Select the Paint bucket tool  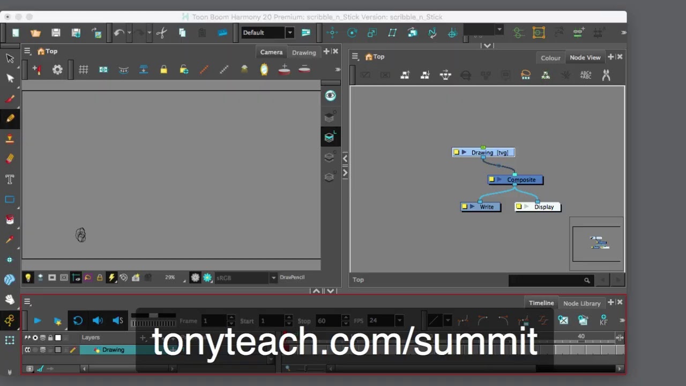10,220
